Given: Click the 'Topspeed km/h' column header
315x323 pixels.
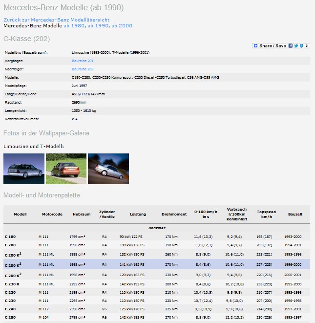Looking at the screenshot, I should pos(266,214).
